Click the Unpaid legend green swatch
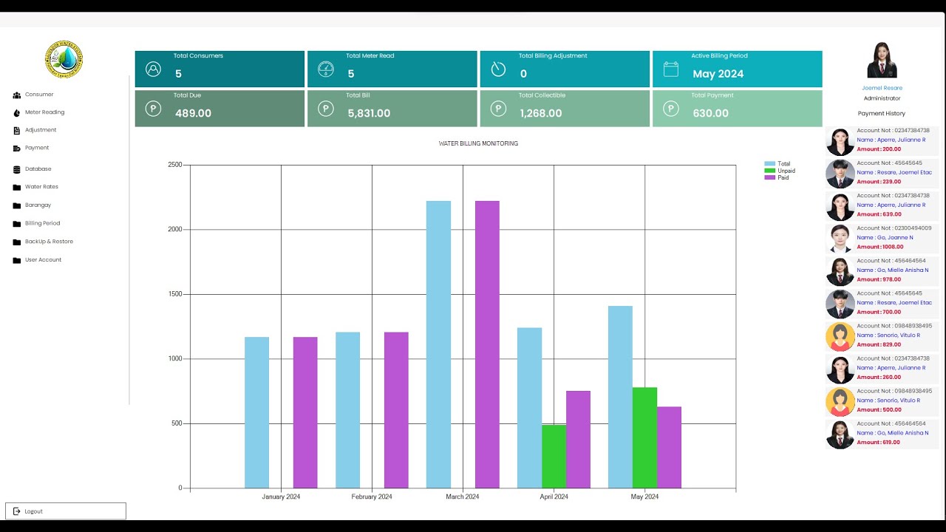This screenshot has height=532, width=946. click(x=770, y=171)
